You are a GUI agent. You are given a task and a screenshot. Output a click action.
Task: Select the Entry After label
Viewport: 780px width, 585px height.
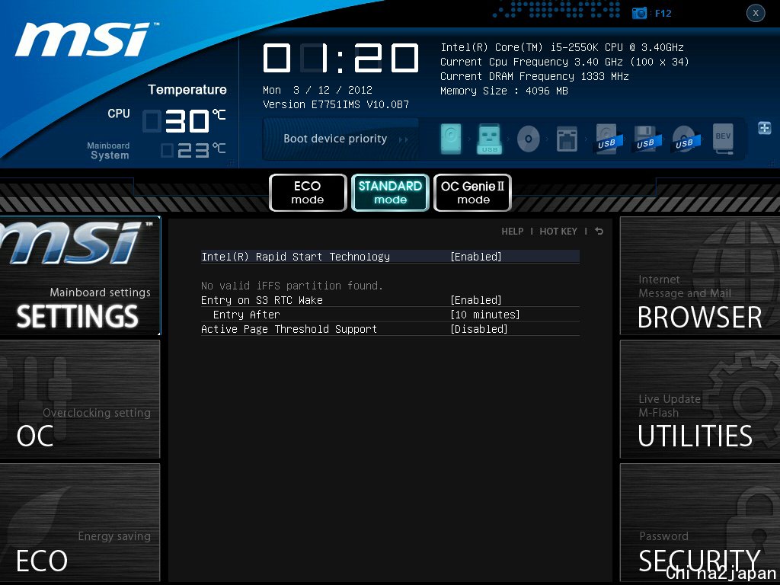(x=246, y=315)
